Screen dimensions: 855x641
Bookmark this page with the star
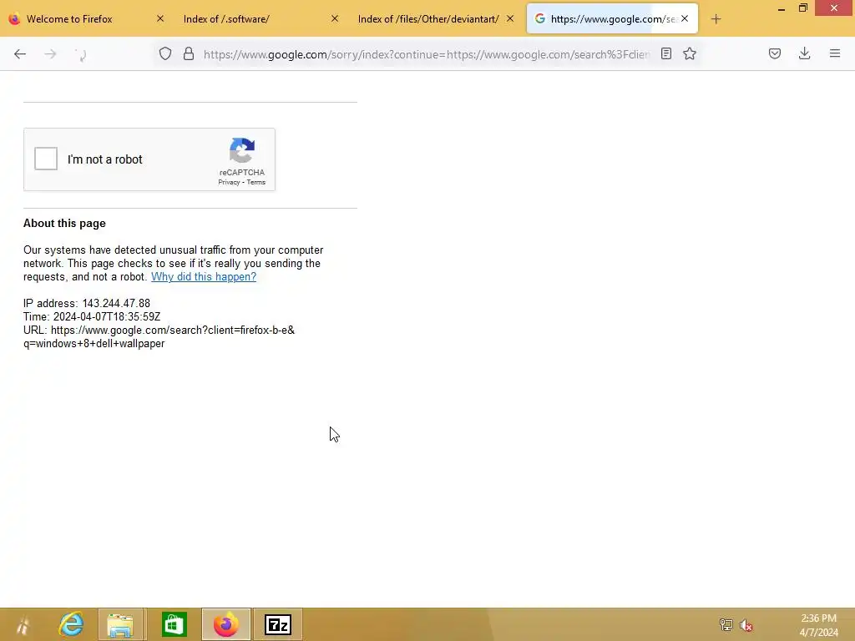(690, 53)
